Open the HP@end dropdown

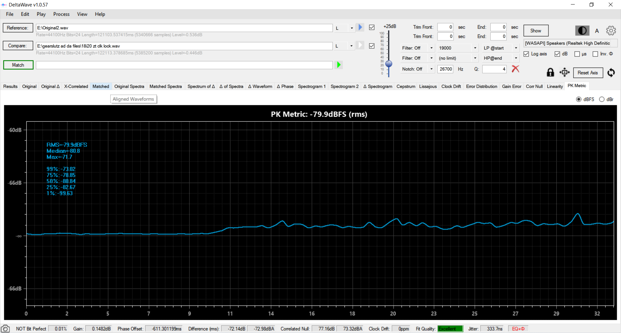[x=501, y=58]
